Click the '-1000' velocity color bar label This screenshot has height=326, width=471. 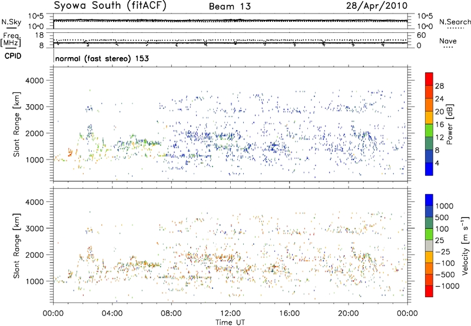(x=447, y=286)
